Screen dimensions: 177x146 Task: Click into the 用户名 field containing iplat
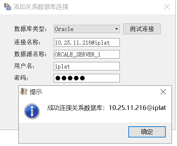point(87,66)
